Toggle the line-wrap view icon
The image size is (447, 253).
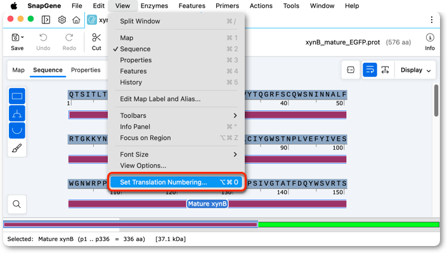click(x=370, y=70)
